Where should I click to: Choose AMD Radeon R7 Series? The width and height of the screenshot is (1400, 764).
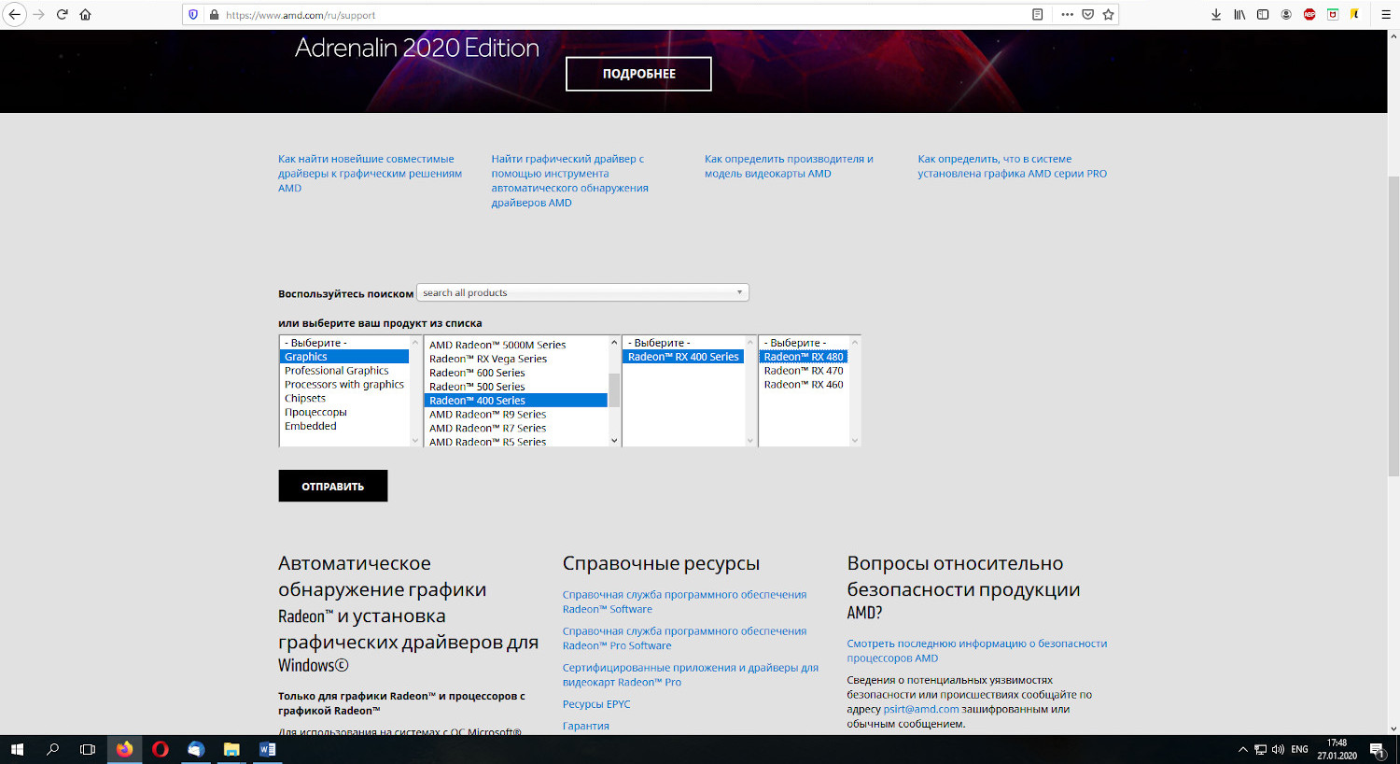pyautogui.click(x=516, y=429)
